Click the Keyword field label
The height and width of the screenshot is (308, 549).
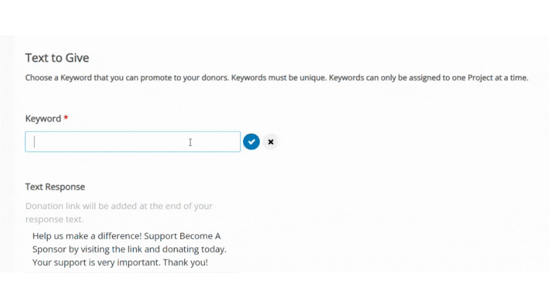click(43, 119)
